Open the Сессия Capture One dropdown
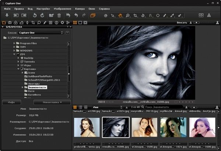 point(41,32)
